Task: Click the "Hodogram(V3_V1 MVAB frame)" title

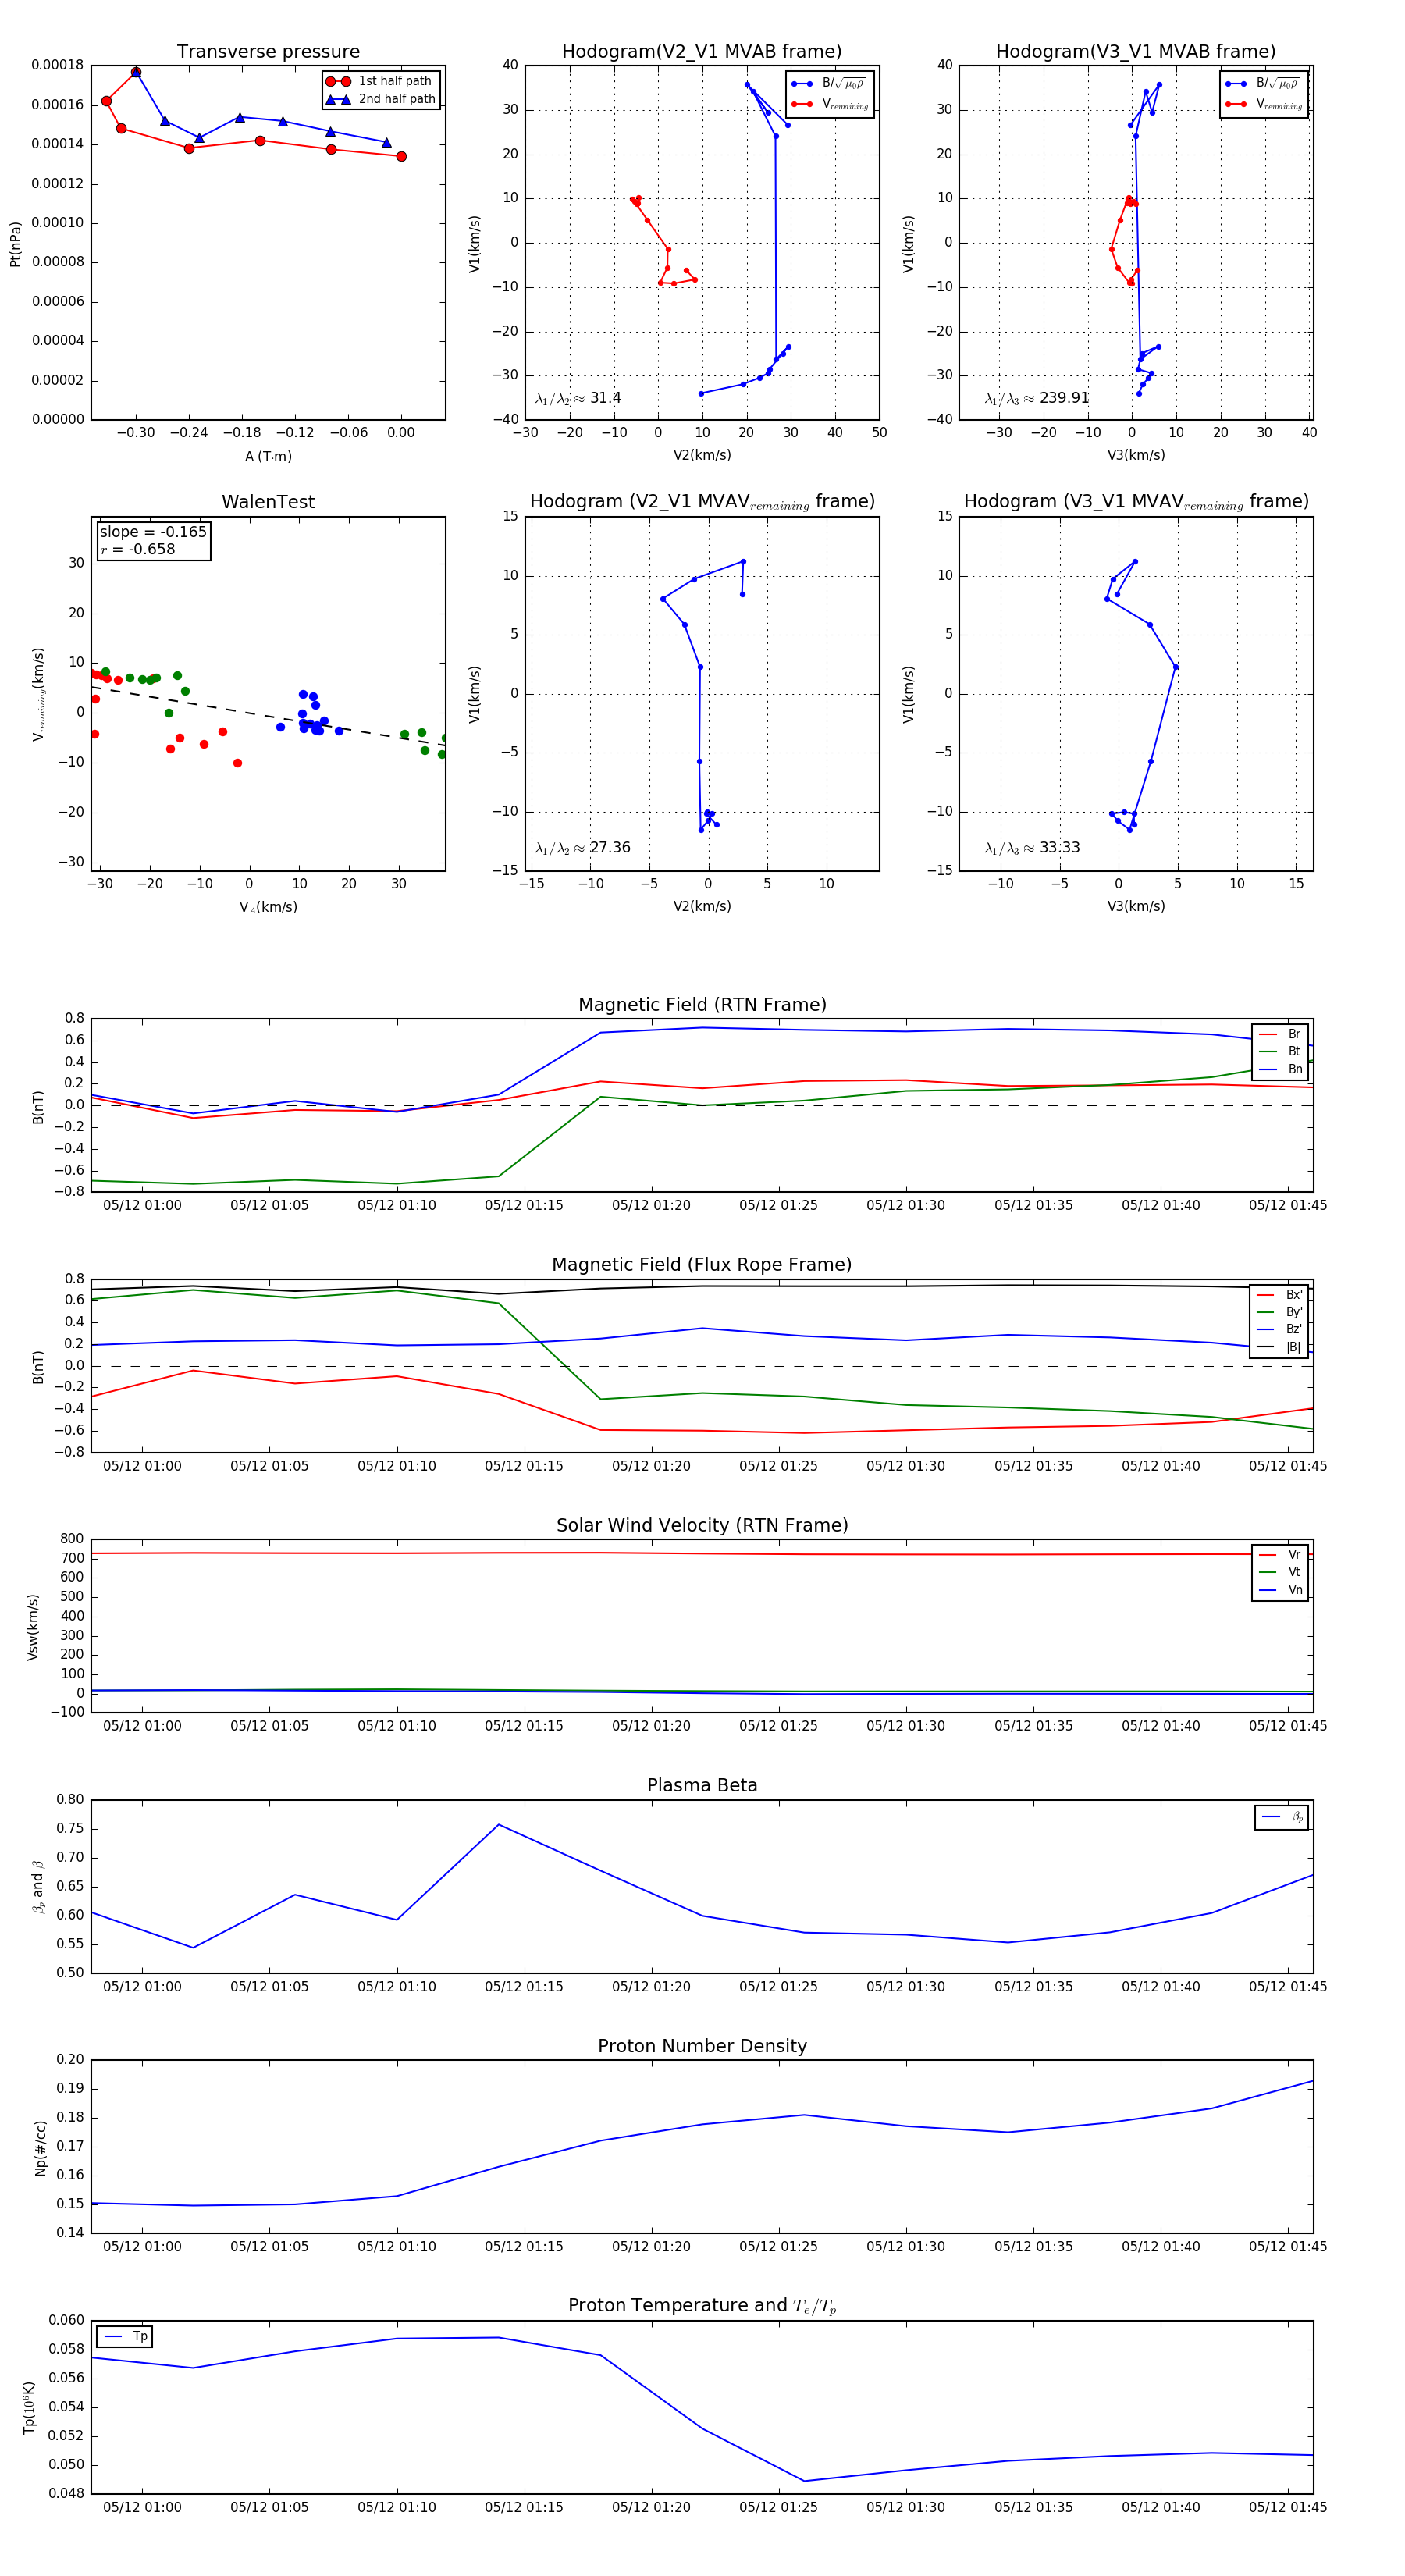Action: pos(1136,52)
